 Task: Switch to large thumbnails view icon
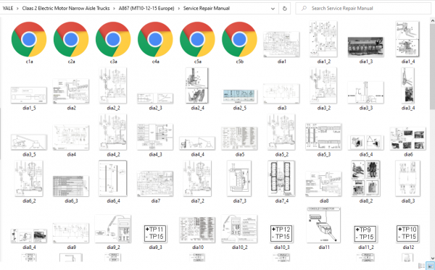430,266
